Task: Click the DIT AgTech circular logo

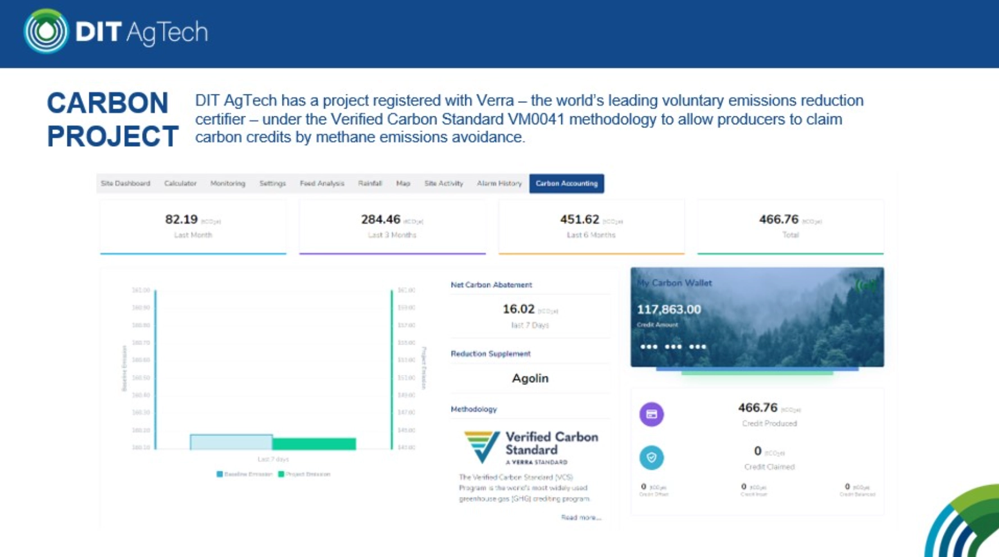Action: click(46, 31)
